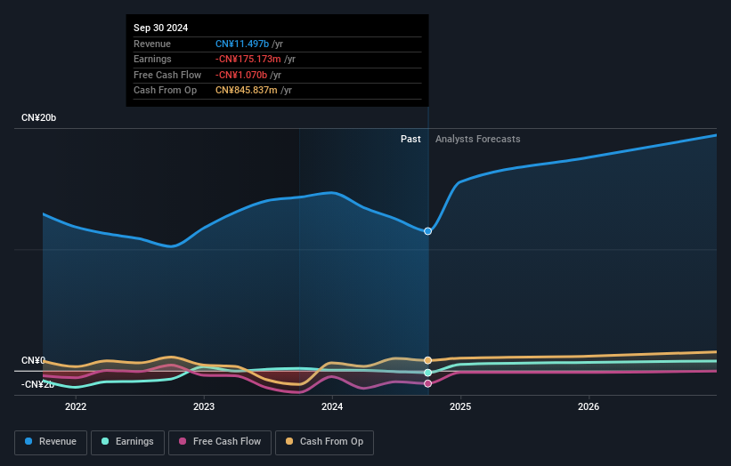
Task: Click the CN¥20b y-axis label
Action: click(38, 117)
